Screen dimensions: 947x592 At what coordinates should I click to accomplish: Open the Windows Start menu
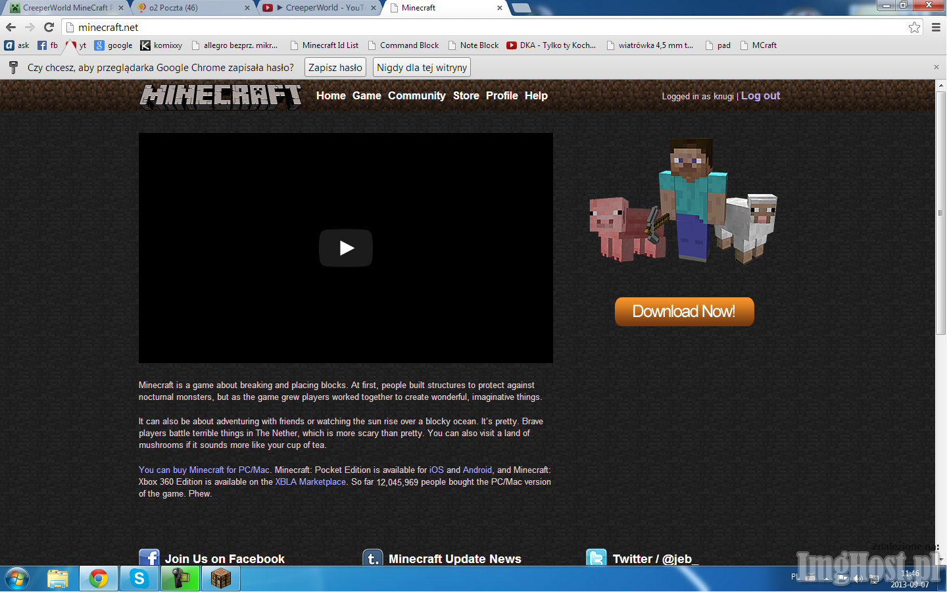tap(18, 579)
